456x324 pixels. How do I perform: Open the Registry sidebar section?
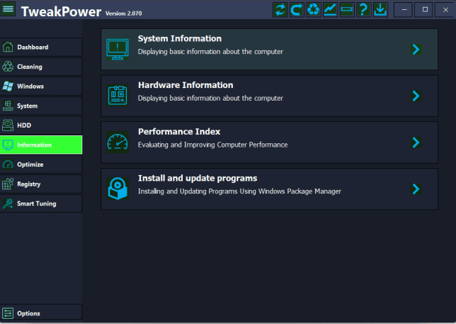point(41,184)
